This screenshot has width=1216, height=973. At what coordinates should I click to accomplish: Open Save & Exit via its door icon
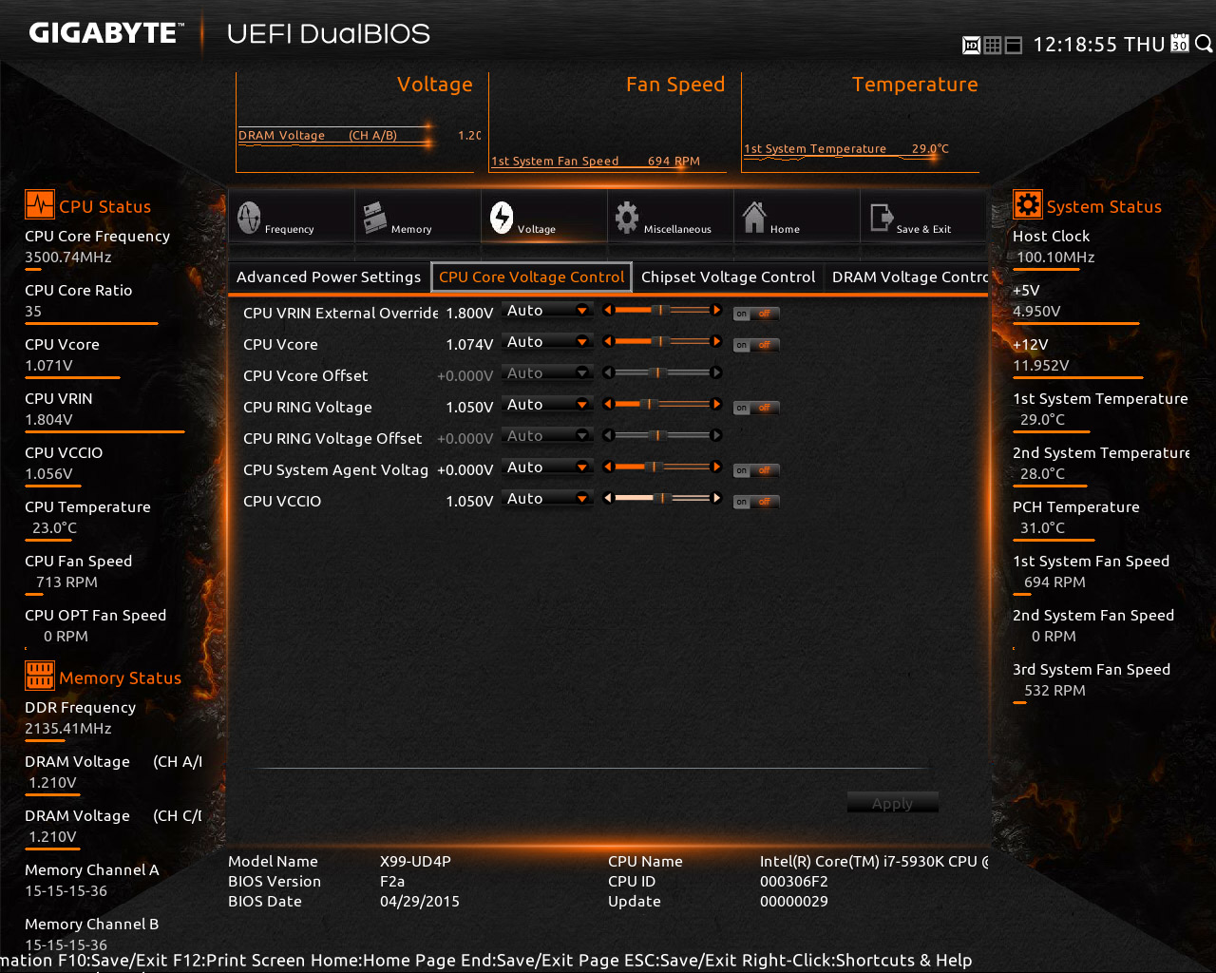(881, 218)
